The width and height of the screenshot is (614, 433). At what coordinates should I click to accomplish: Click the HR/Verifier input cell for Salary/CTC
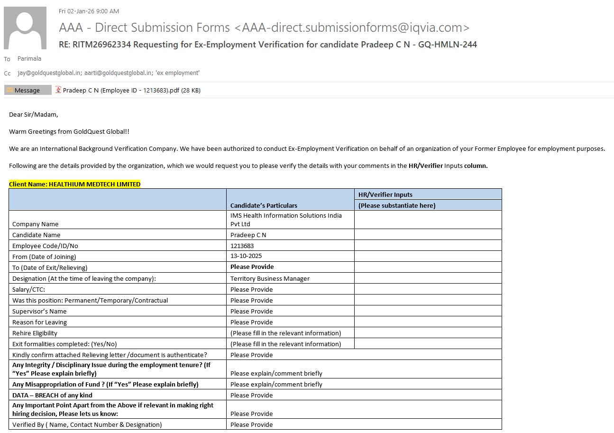[x=428, y=289]
